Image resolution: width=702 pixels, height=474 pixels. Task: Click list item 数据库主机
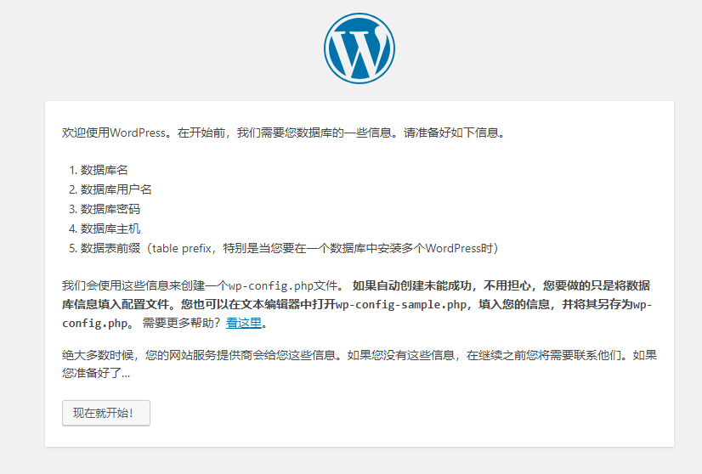pos(110,229)
